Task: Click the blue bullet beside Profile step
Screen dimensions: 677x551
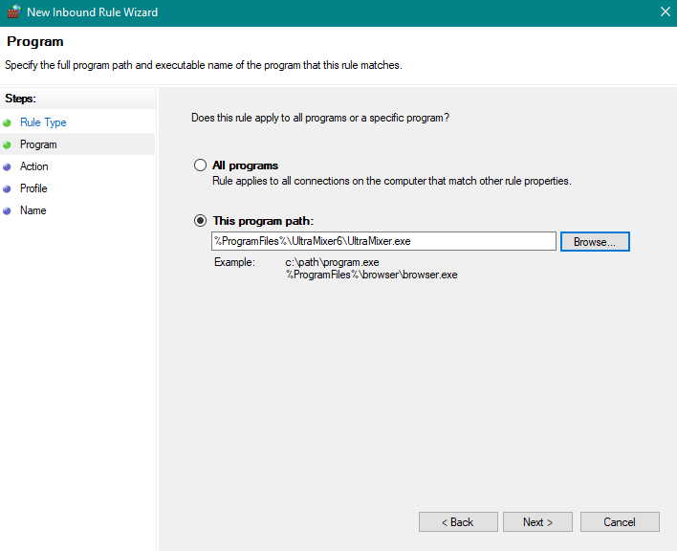Action: pos(8,188)
